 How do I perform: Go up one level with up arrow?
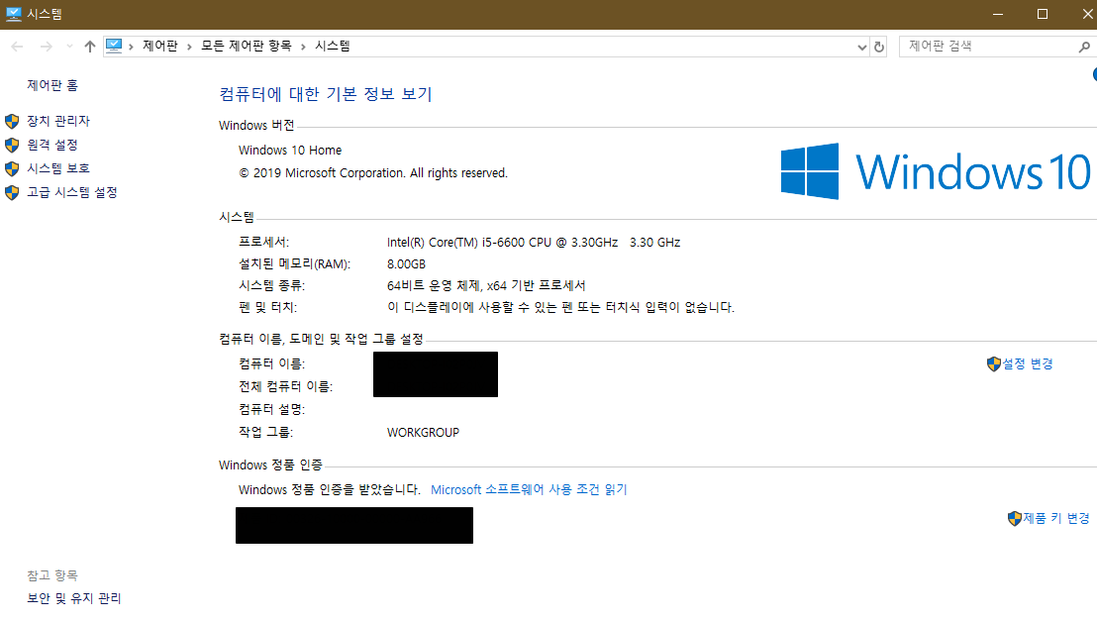point(89,47)
